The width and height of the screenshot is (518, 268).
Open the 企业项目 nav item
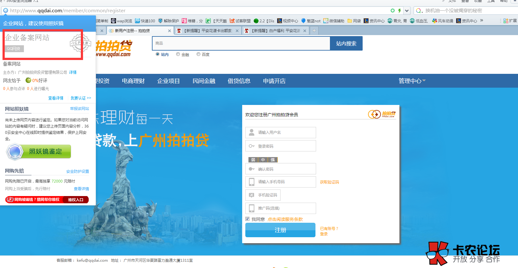pos(169,81)
